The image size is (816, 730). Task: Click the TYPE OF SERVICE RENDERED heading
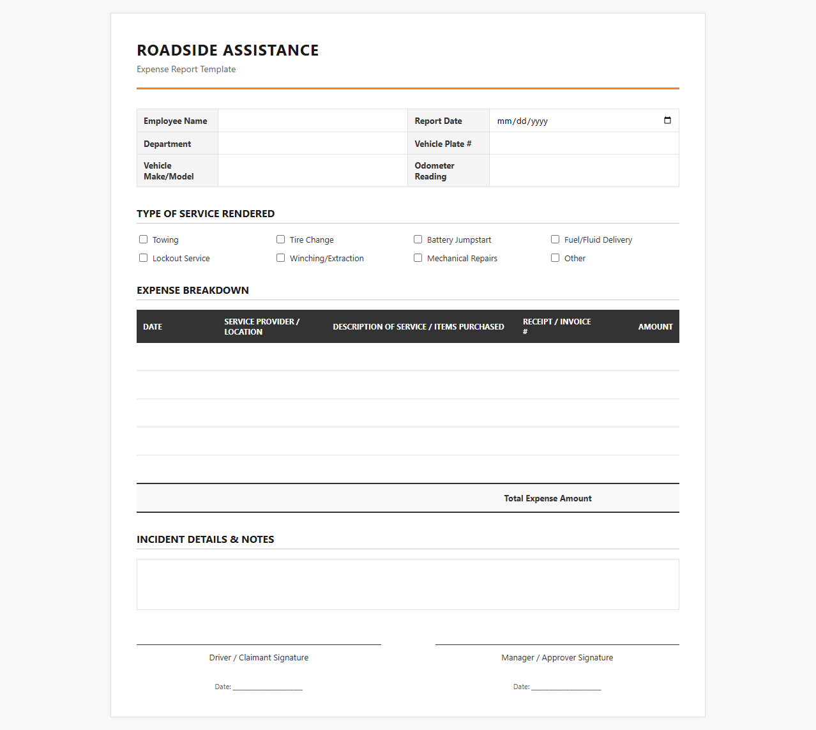[x=206, y=213]
